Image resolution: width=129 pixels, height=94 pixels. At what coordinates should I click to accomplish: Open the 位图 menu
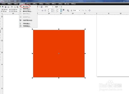pos(41,4)
